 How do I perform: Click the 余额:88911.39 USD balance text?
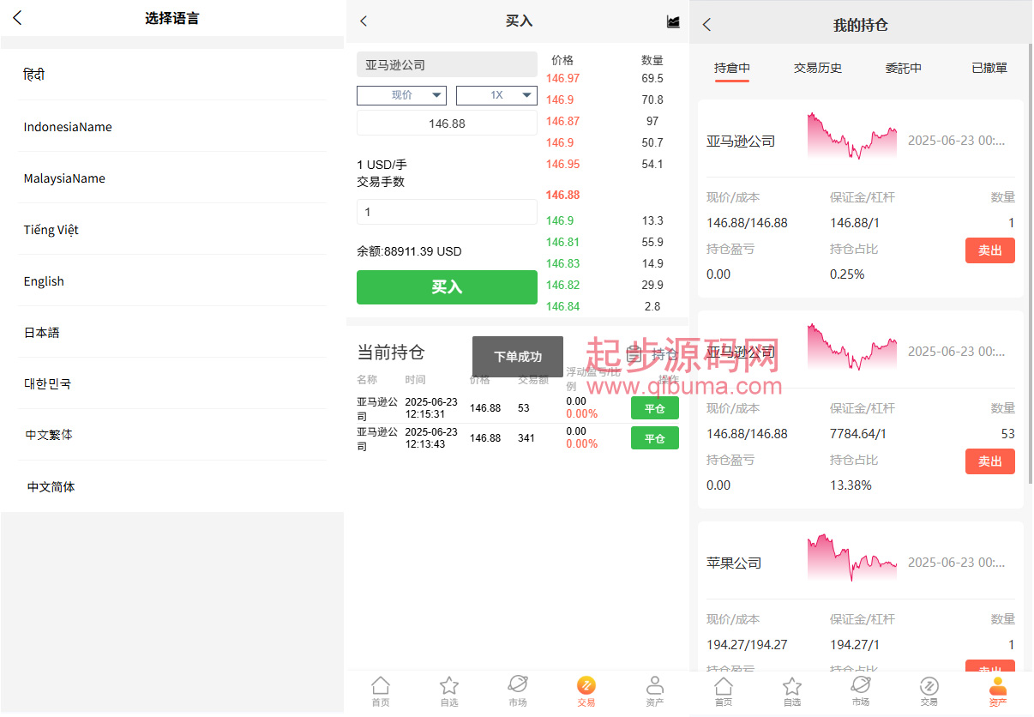[x=409, y=251]
